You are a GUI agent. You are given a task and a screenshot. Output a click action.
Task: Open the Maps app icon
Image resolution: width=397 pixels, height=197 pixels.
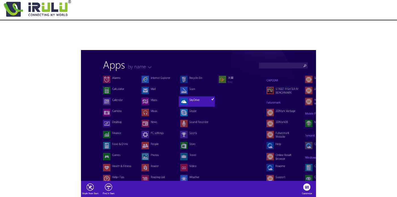145,101
